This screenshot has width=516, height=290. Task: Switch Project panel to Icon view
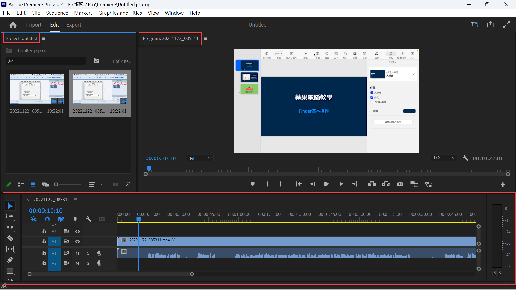(33, 184)
